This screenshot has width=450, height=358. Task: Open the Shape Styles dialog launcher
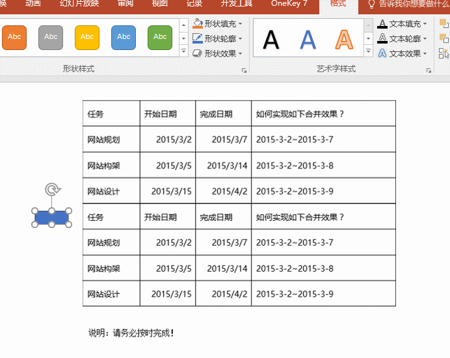click(244, 71)
